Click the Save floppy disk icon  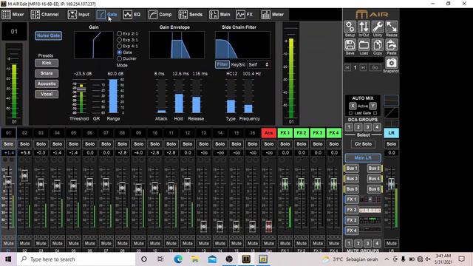[x=350, y=45]
